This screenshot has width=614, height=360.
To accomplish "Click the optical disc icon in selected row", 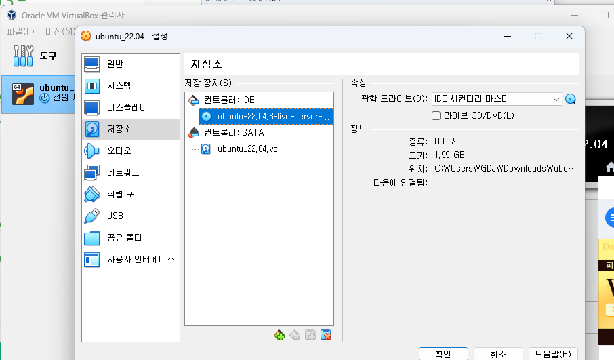I will pos(207,117).
